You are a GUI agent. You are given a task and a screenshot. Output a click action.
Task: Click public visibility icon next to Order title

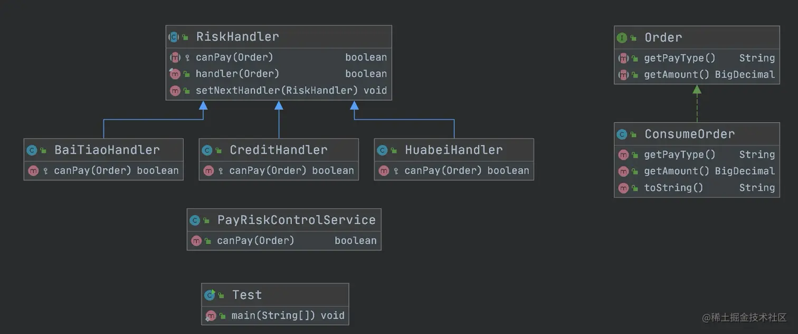point(633,38)
